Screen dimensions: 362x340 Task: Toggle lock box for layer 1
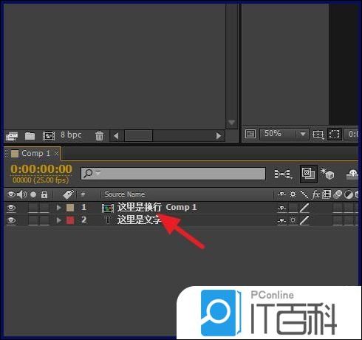(44, 208)
